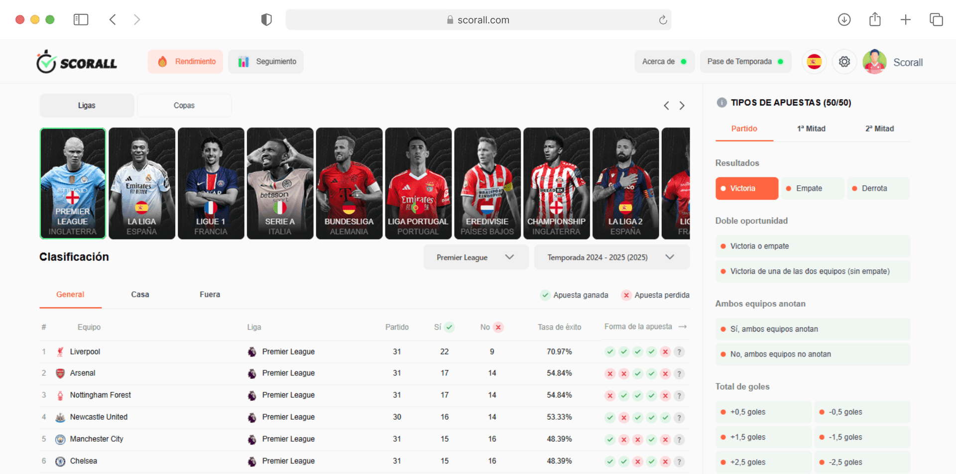This screenshot has height=474, width=956.
Task: Expand the Temporada 2024 - 2025 selector
Action: click(611, 257)
